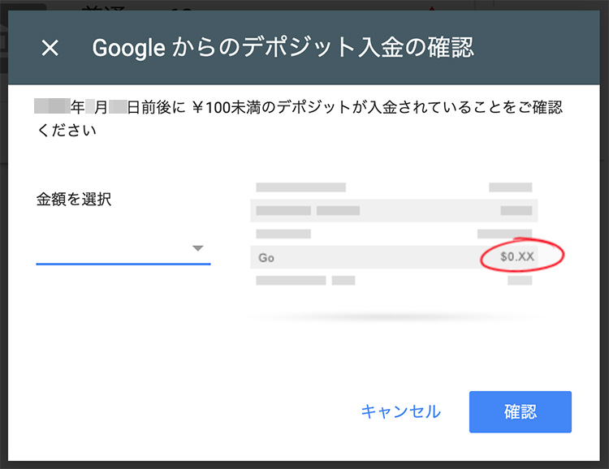Click the bottom placeholder row under the Go row
The image size is (609, 469).
[x=394, y=280]
